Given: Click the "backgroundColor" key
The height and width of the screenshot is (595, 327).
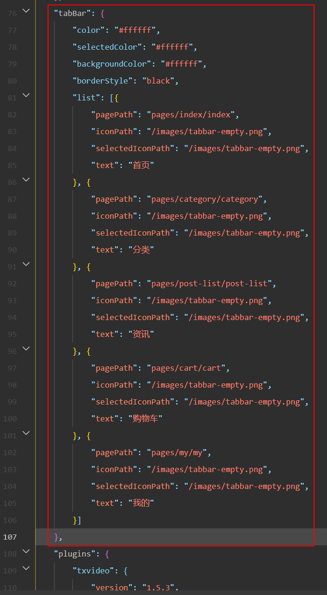Looking at the screenshot, I should coord(112,64).
